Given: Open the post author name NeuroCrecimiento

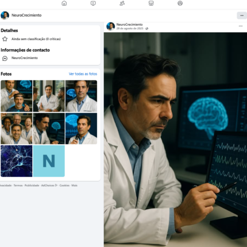Looking at the screenshot, I should point(129,25).
